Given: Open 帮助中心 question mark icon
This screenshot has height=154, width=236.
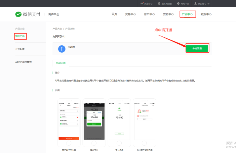Looking at the screenshot, I should (178, 3).
